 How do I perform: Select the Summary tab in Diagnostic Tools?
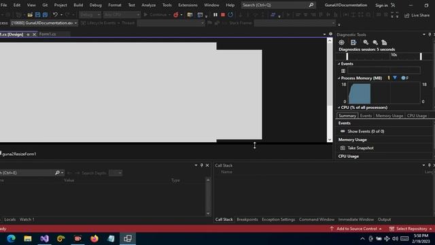pyautogui.click(x=347, y=116)
